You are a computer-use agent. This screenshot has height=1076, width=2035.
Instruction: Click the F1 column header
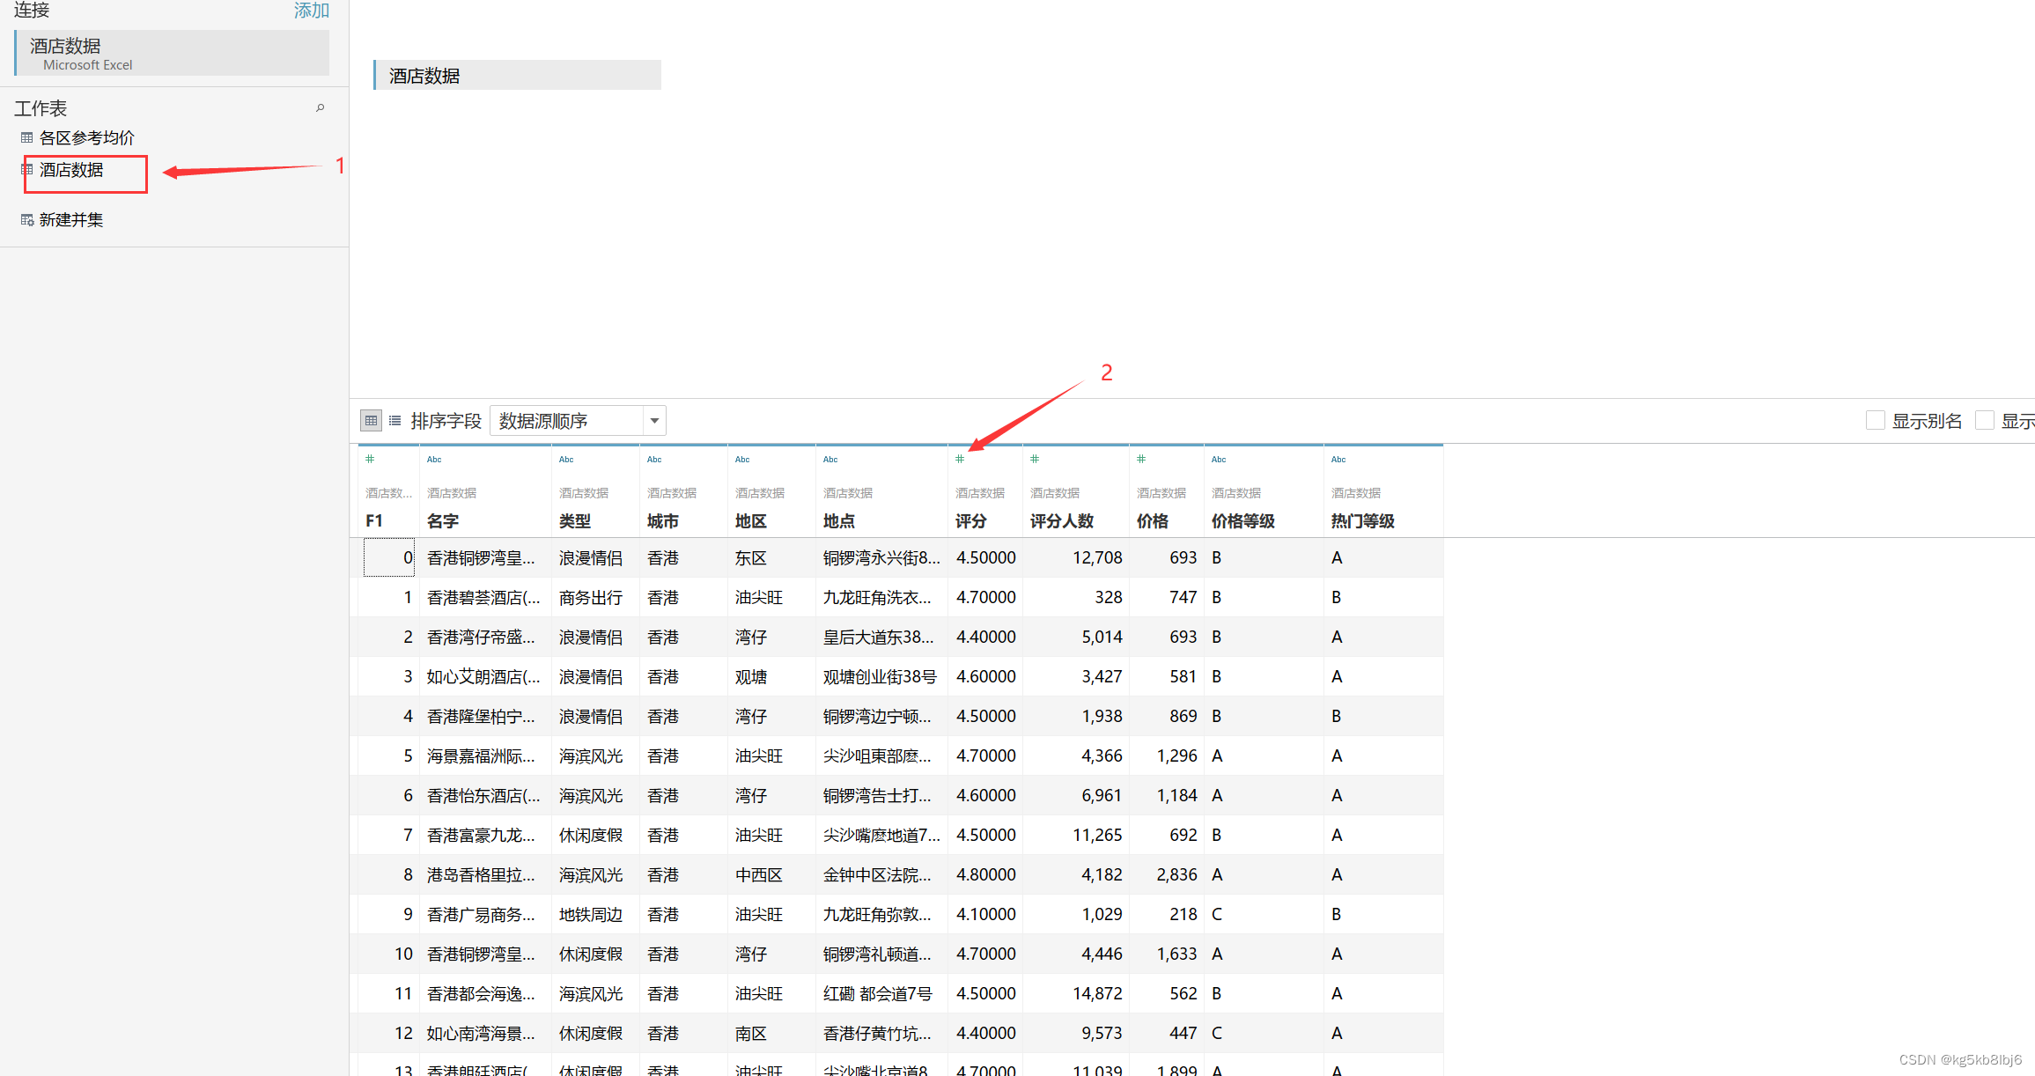pos(374,521)
